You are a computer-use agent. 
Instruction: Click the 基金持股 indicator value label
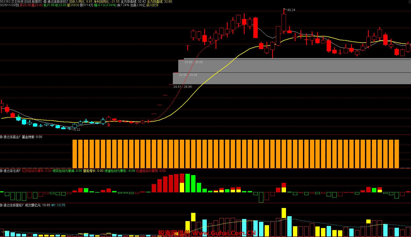[28, 137]
